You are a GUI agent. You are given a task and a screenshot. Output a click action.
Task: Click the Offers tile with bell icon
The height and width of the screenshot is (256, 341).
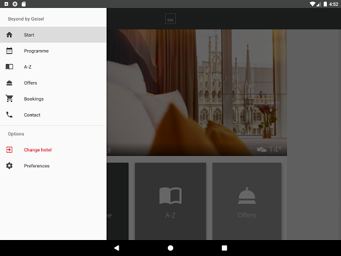coord(246,201)
